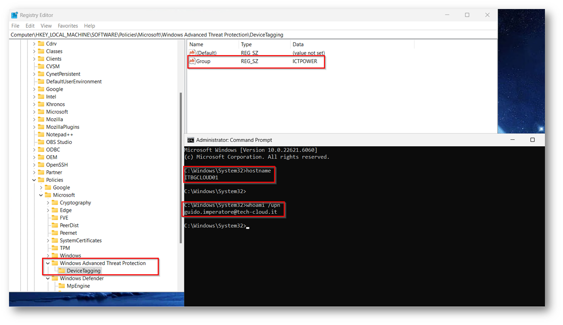Click the MpEngine folder icon

tap(62, 286)
